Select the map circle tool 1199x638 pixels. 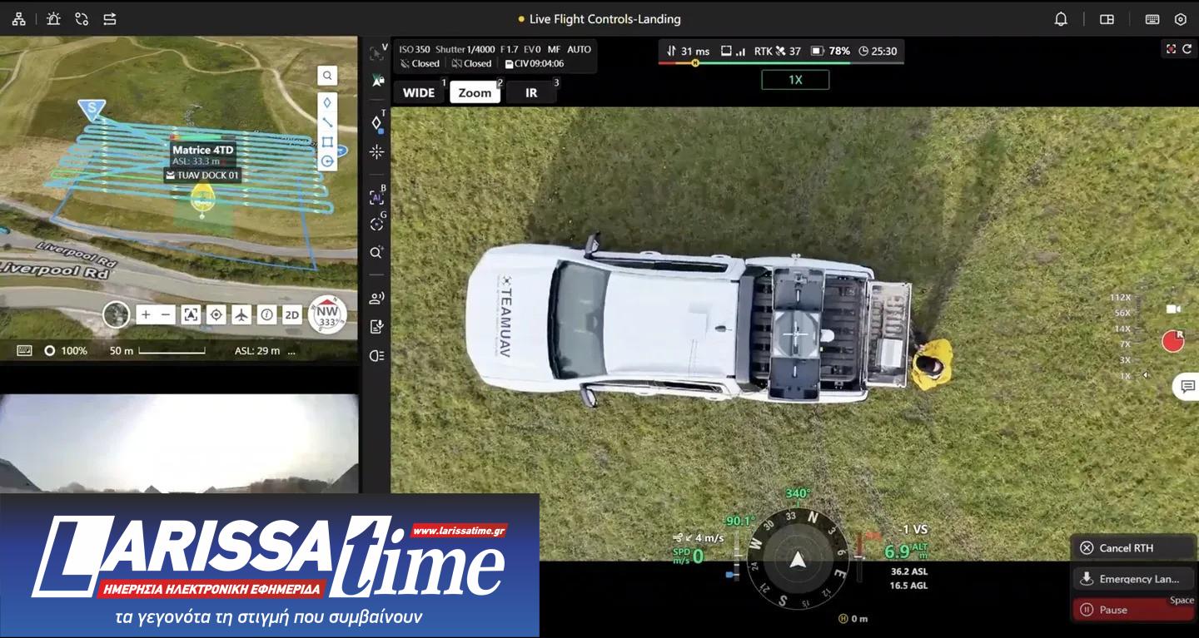pos(327,161)
